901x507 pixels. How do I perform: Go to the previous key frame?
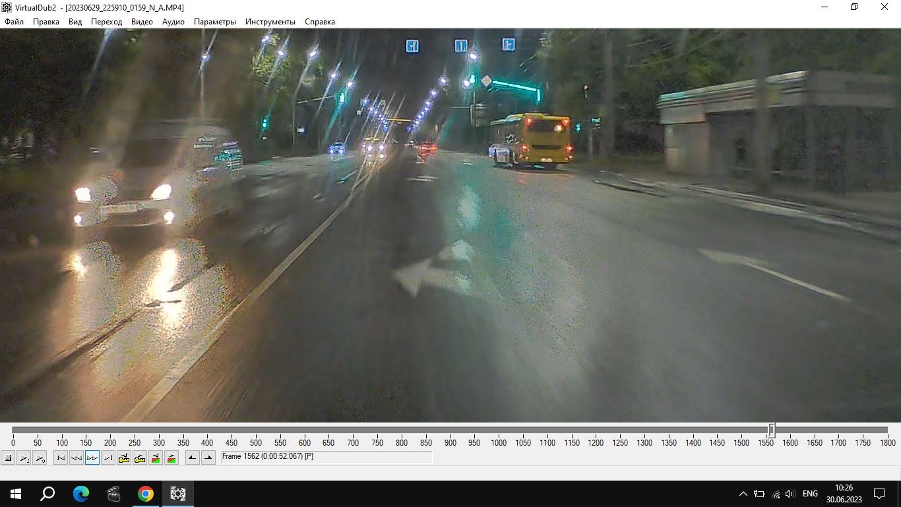[x=124, y=457]
